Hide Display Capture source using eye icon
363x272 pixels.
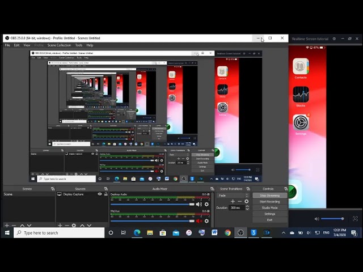[x=100, y=194]
